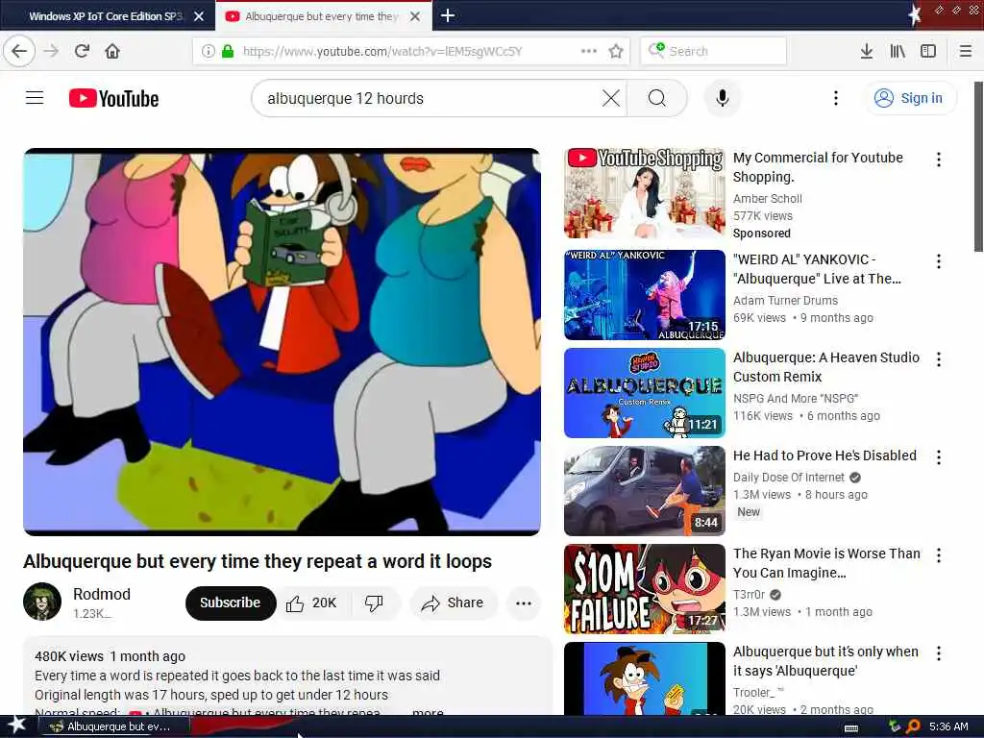Open options for My Commercial for Youtube Shopping
The width and height of the screenshot is (984, 738).
(x=939, y=160)
